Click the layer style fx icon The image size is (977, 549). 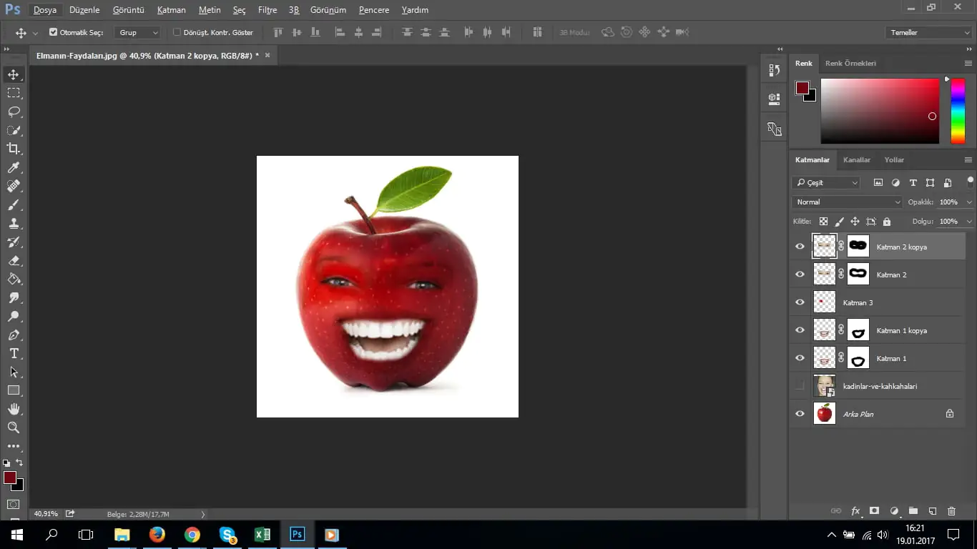pyautogui.click(x=855, y=511)
